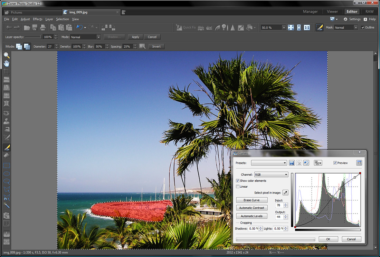
Task: Open the Mode dropdown showing Normal
Action: coord(98,37)
